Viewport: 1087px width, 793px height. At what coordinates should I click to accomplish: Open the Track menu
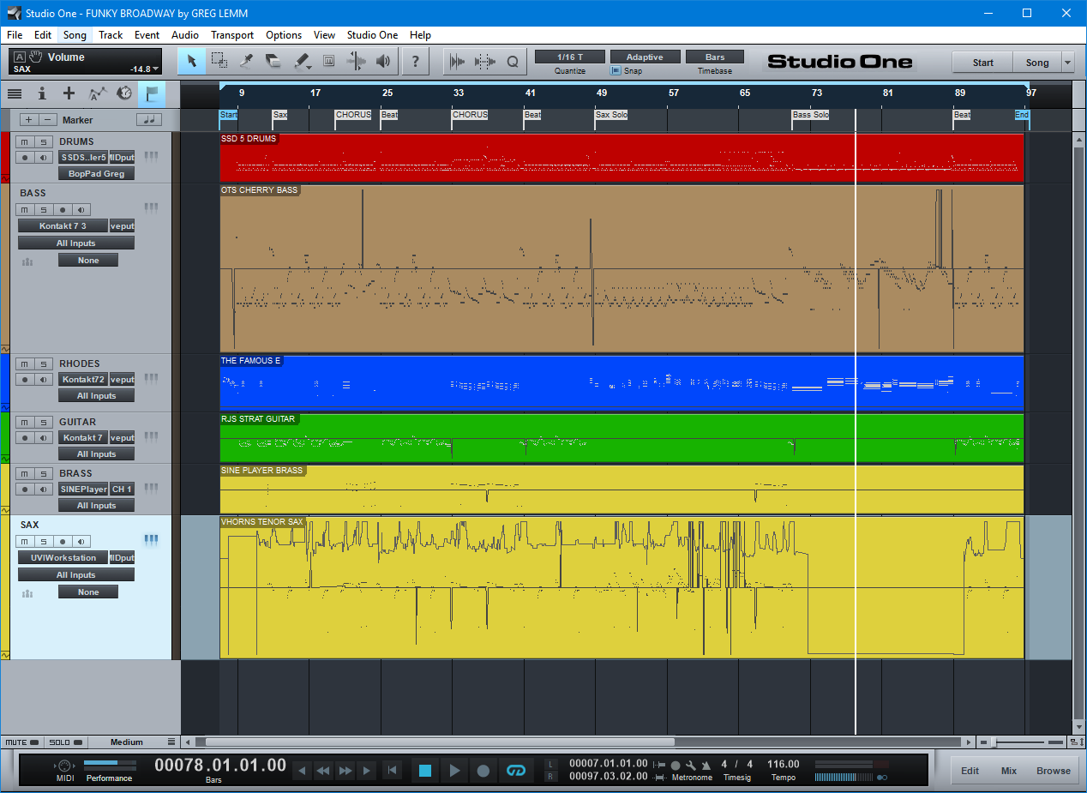[111, 35]
